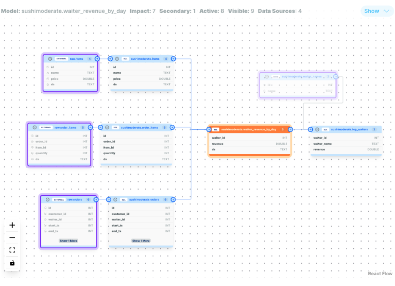Select the price column in raw.items
The height and width of the screenshot is (286, 395).
[x=71, y=79]
